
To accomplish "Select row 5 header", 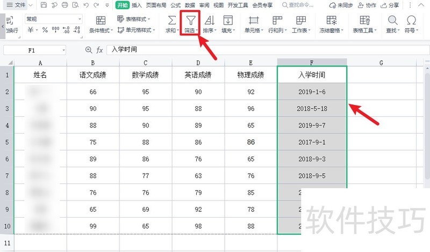I will pos(7,142).
